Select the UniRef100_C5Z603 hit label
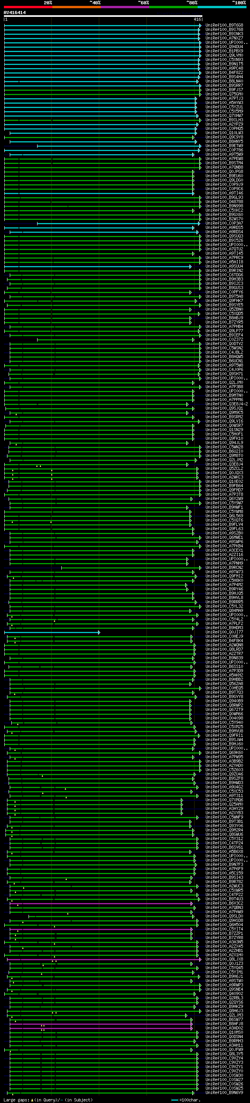 point(224,770)
